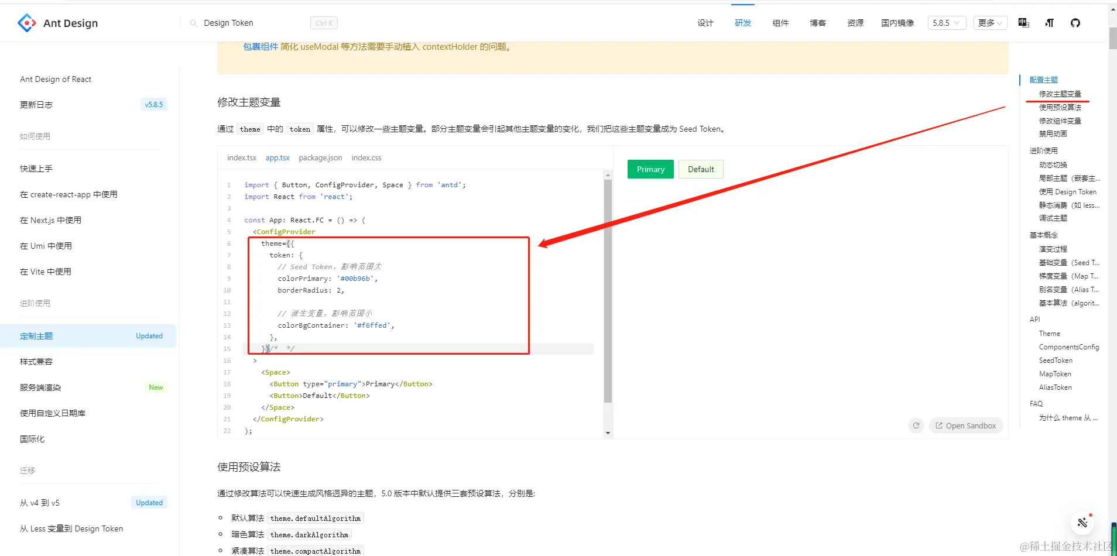The image size is (1117, 556).
Task: Open the 更新日志 sidebar item
Action: click(36, 105)
